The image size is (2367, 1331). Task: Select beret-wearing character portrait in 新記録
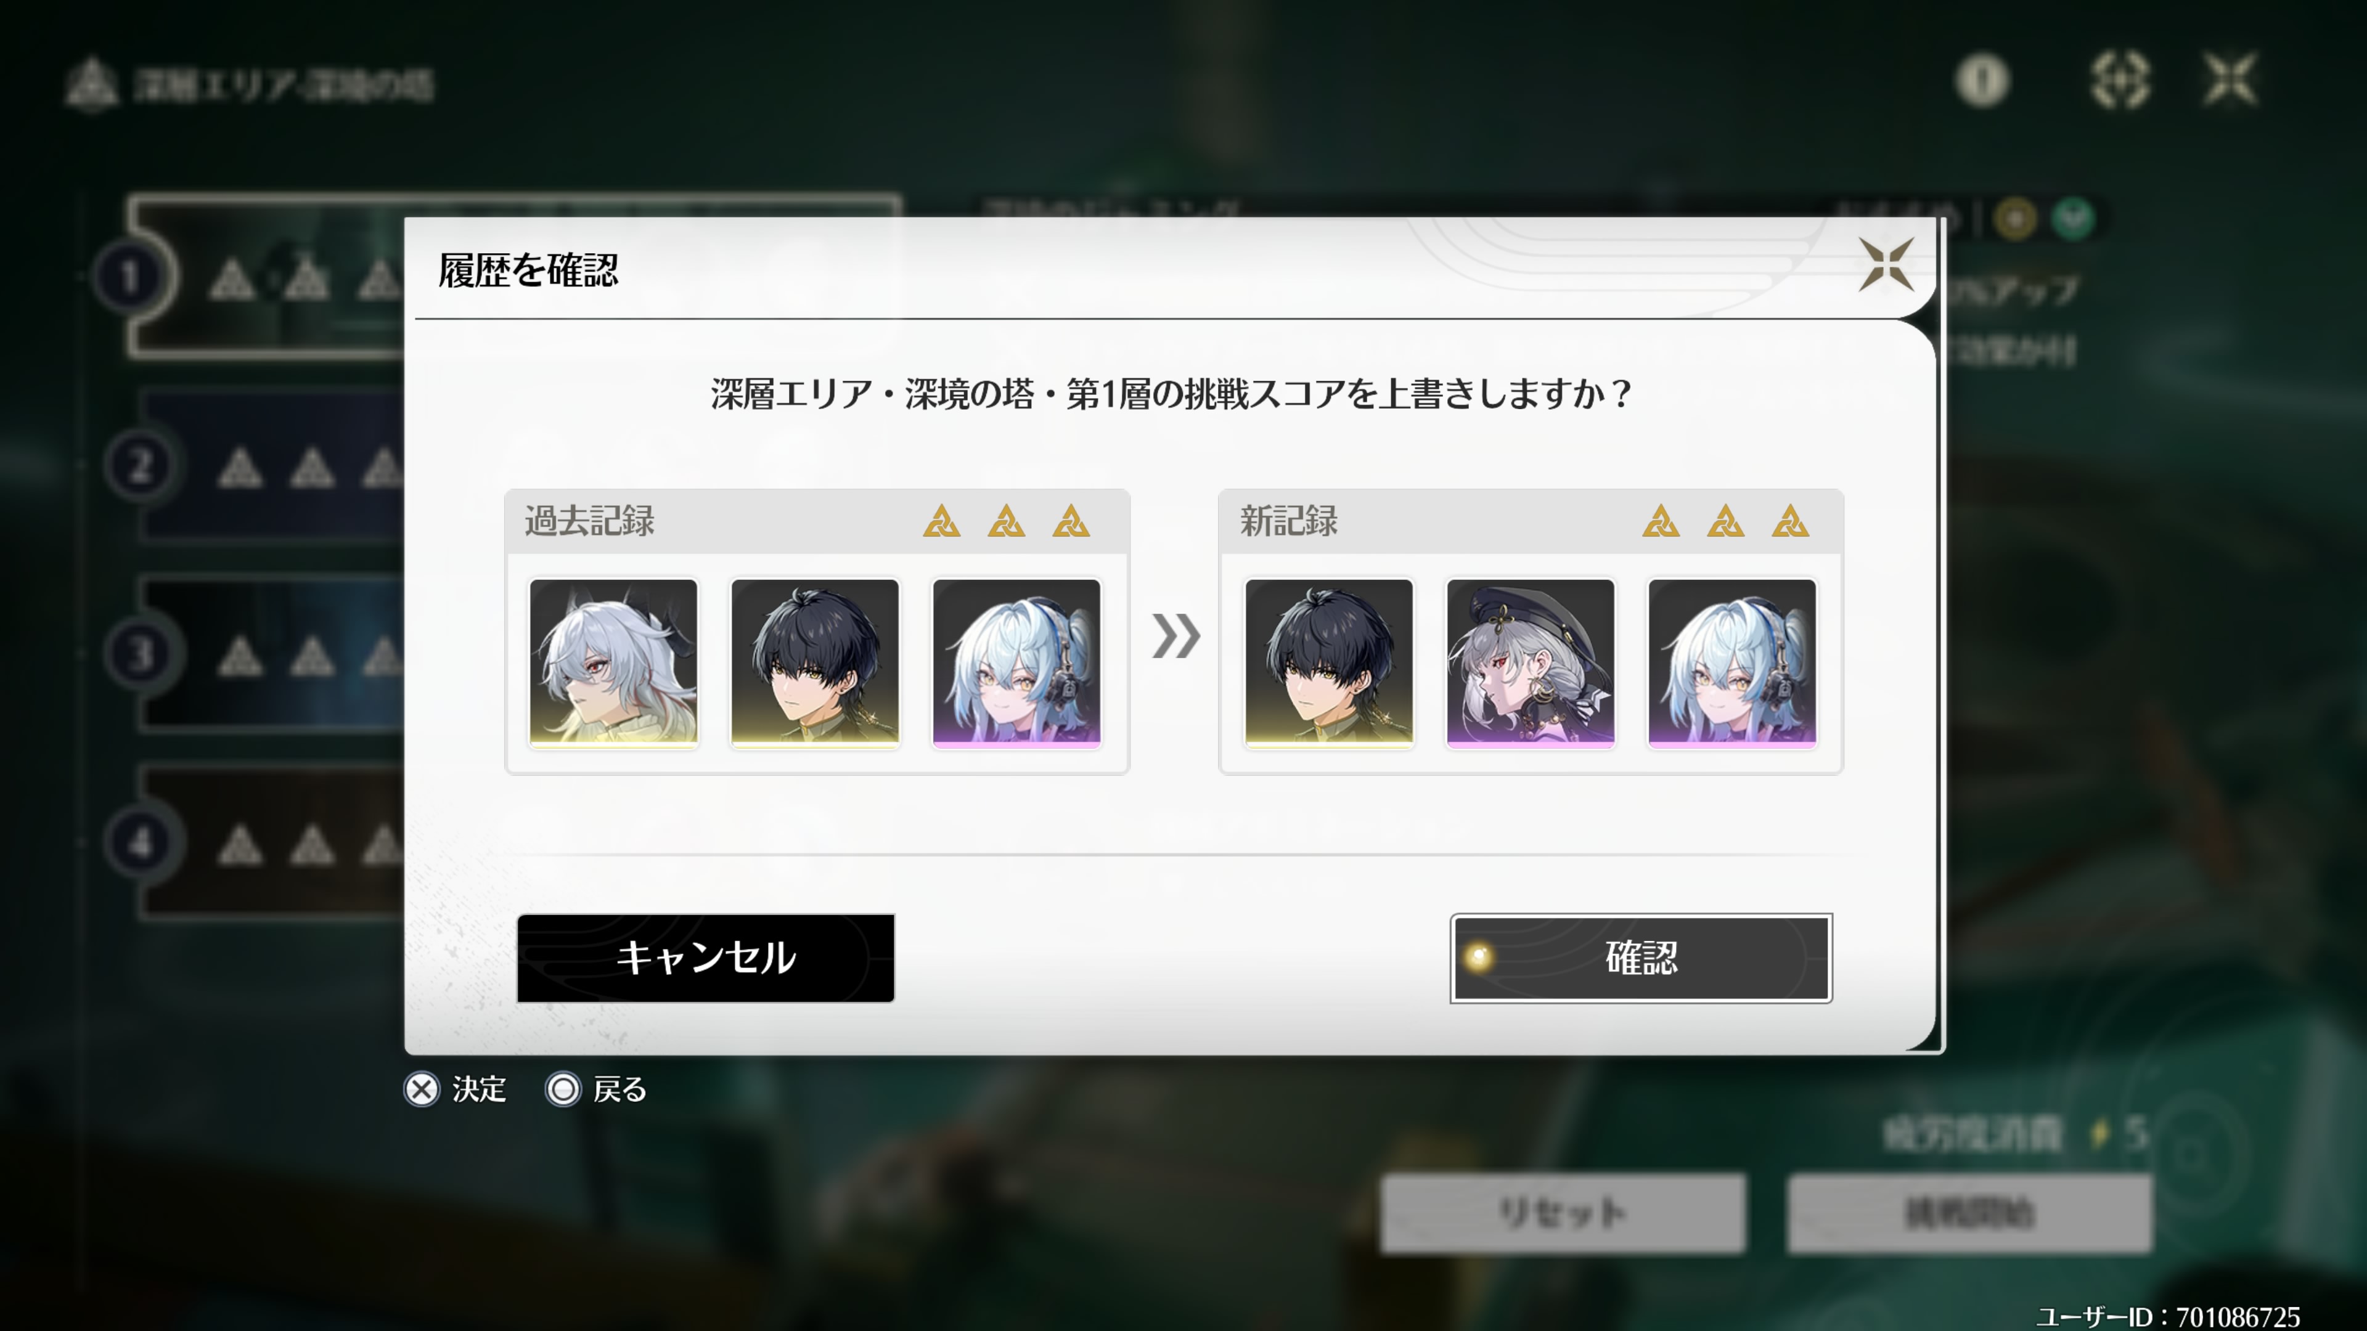(1530, 662)
